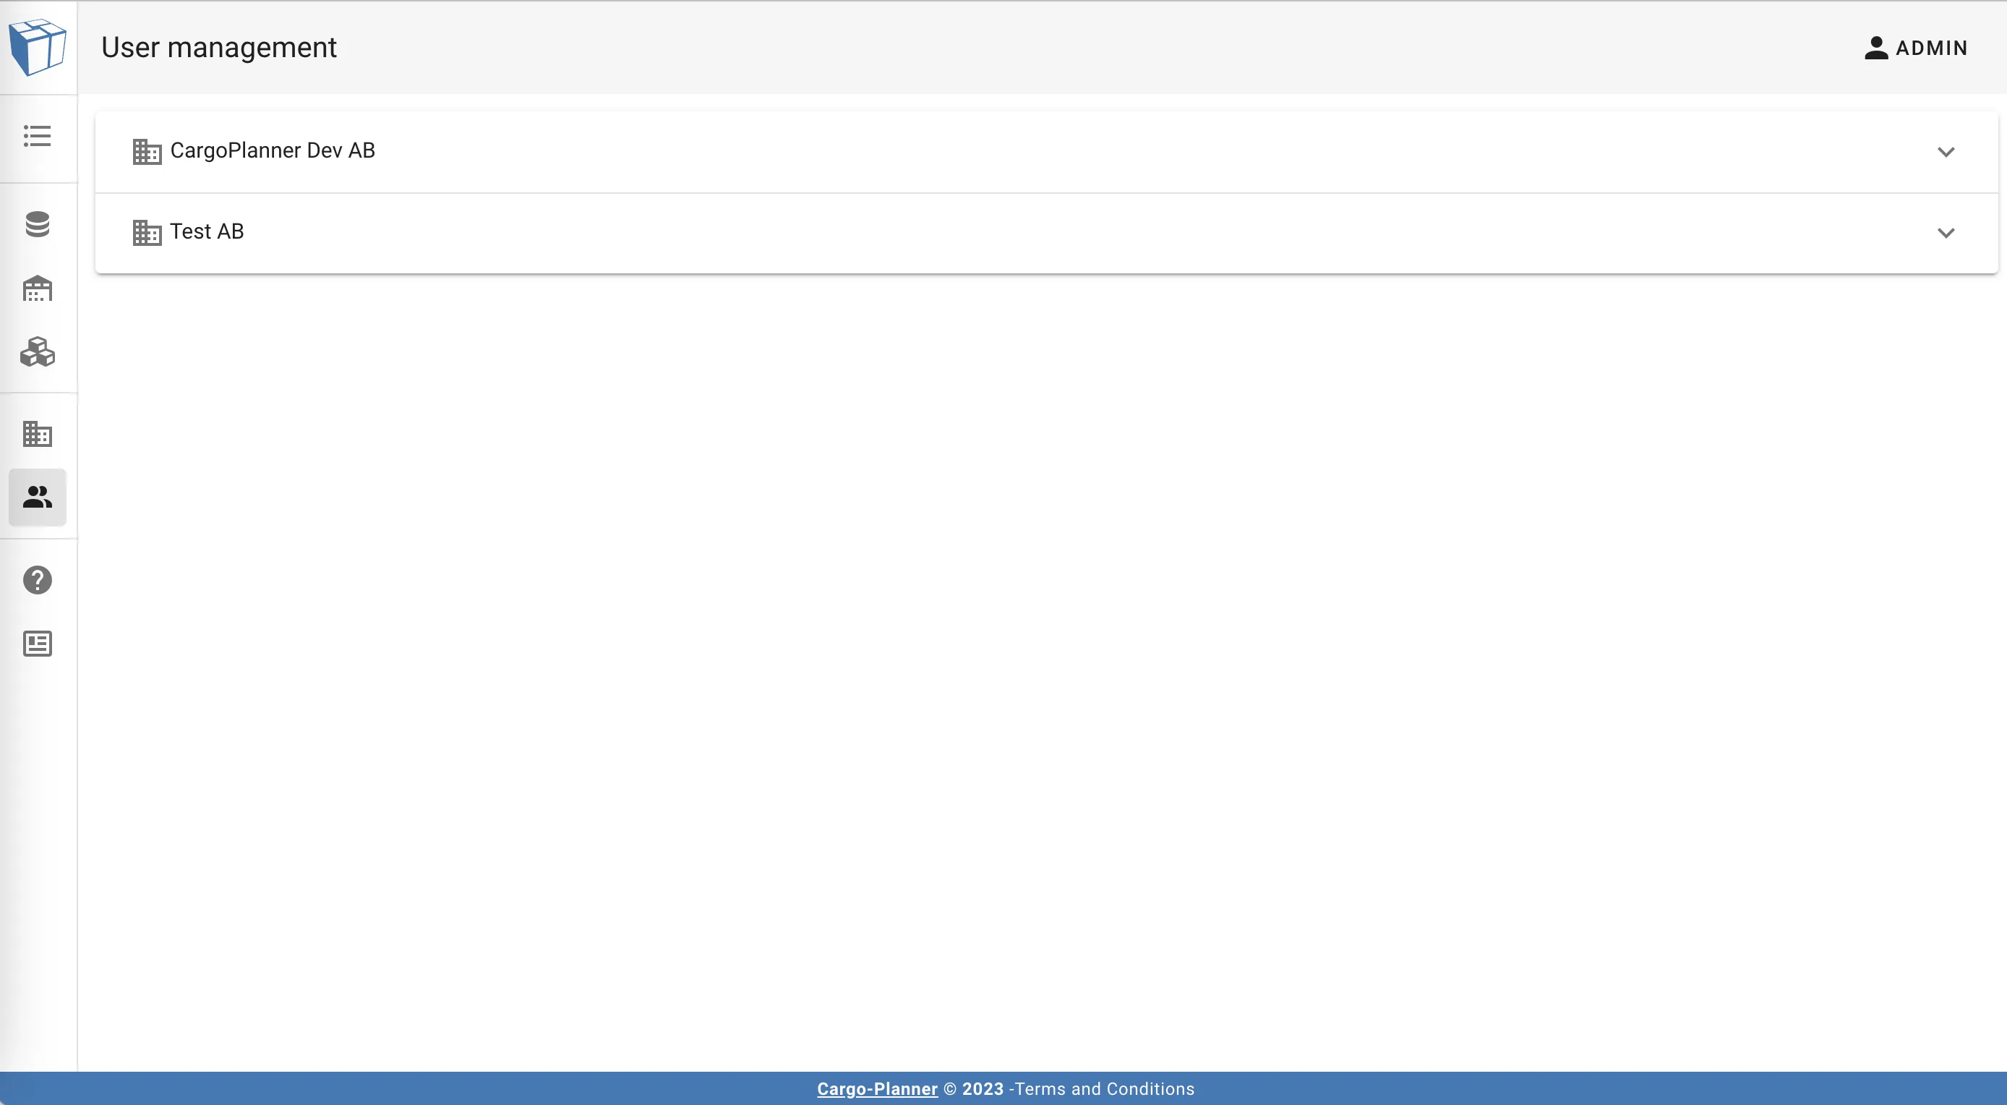Open the warehouse sidebar icon

[38, 289]
